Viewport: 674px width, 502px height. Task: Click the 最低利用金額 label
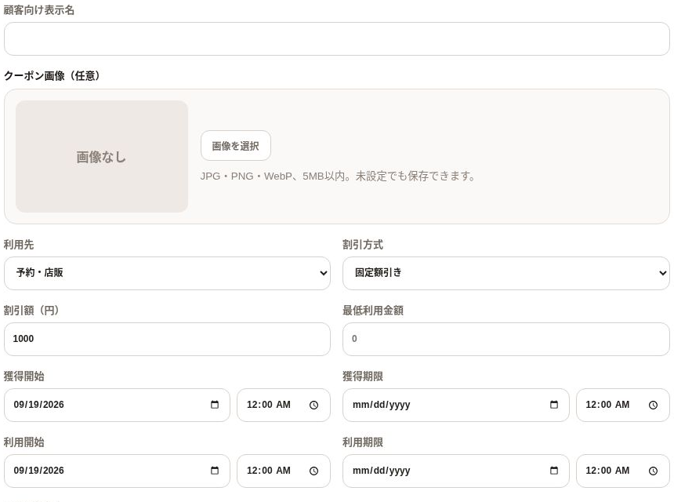(x=373, y=310)
